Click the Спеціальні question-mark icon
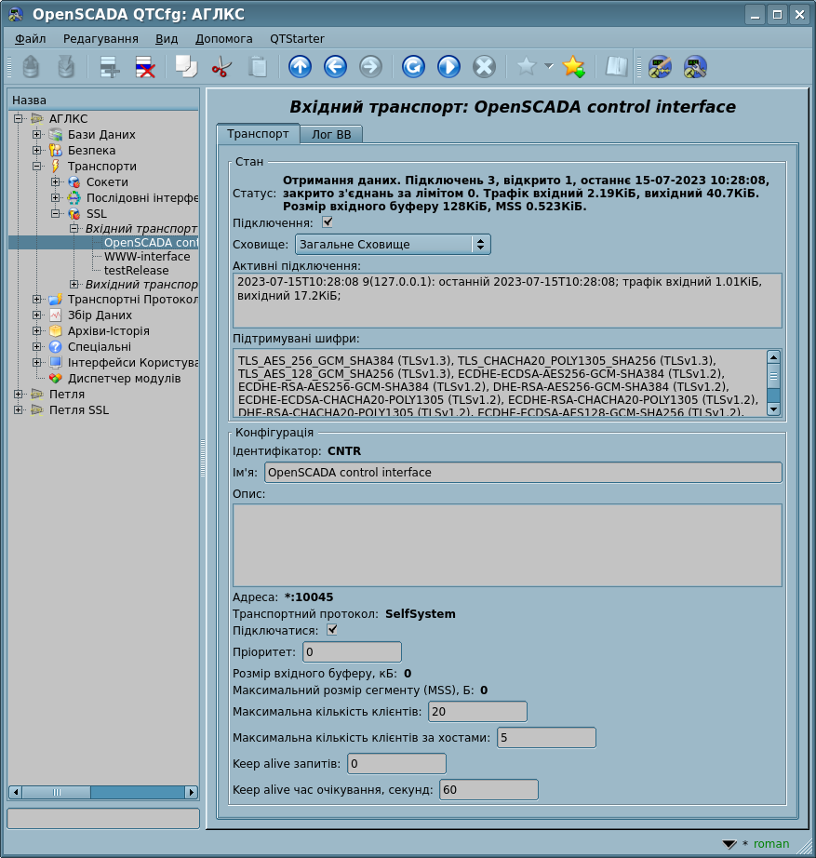Image resolution: width=816 pixels, height=858 pixels. [55, 347]
